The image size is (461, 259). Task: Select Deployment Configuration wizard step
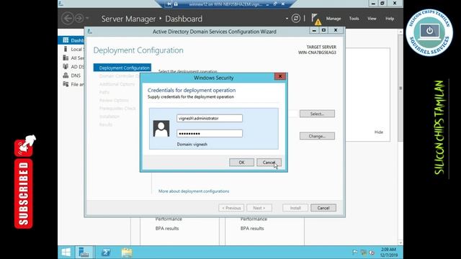point(122,68)
